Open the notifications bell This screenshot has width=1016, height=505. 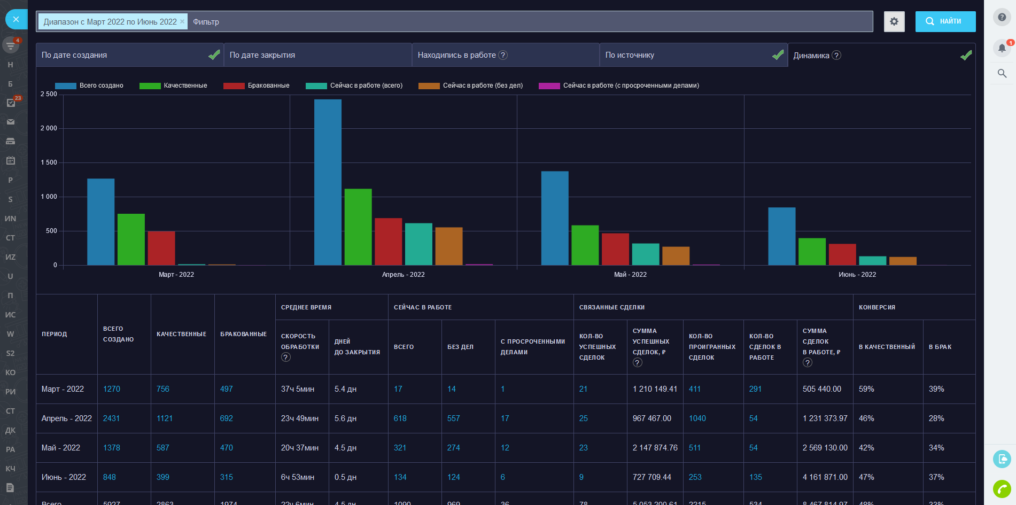pyautogui.click(x=1002, y=48)
